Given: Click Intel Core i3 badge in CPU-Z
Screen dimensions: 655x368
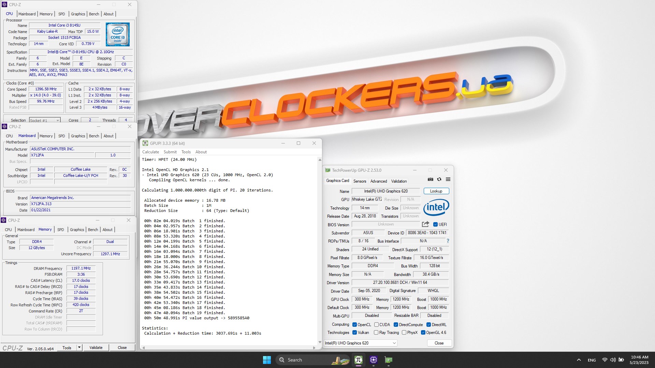Looking at the screenshot, I should [x=118, y=34].
